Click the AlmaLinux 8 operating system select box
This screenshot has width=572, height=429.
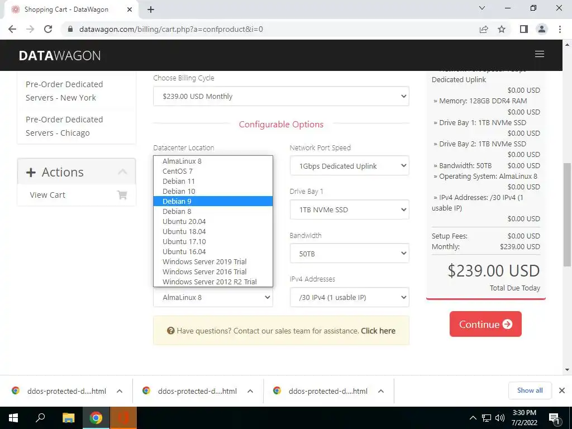pyautogui.click(x=213, y=297)
